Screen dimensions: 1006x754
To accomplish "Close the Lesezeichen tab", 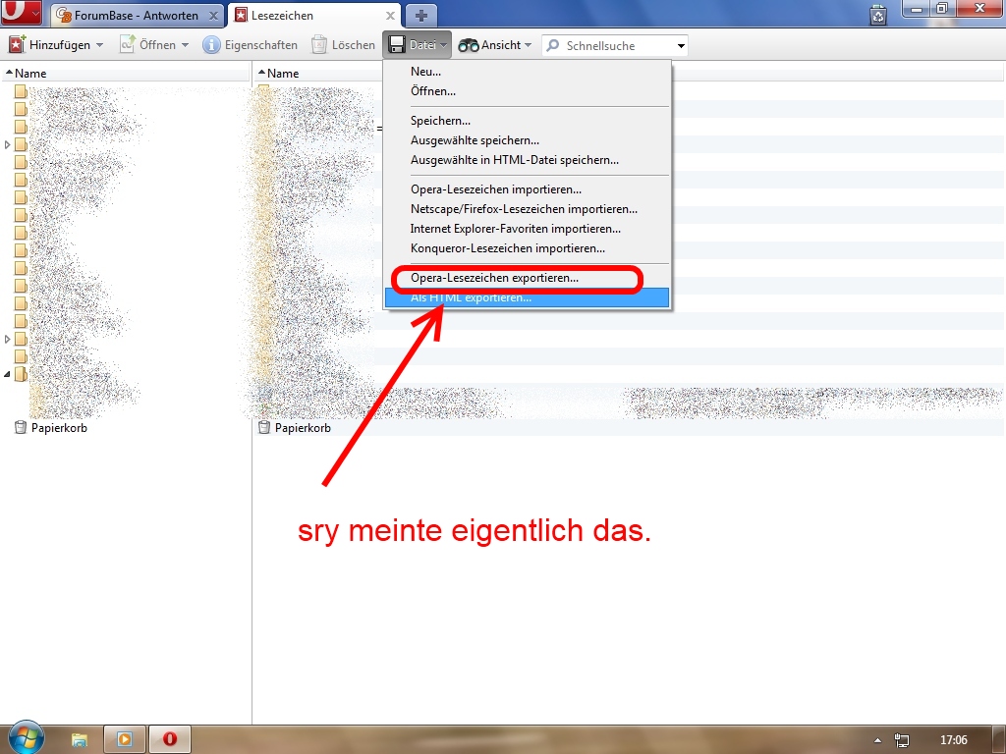I will click(390, 16).
